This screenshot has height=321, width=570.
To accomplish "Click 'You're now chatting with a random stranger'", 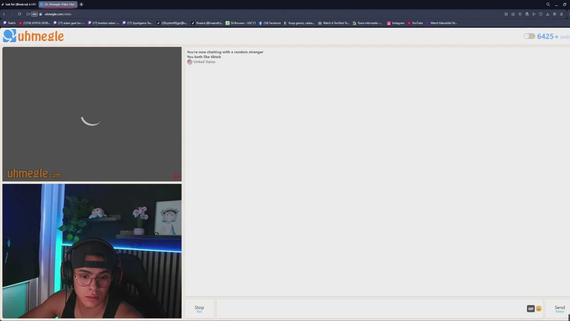I will [225, 52].
